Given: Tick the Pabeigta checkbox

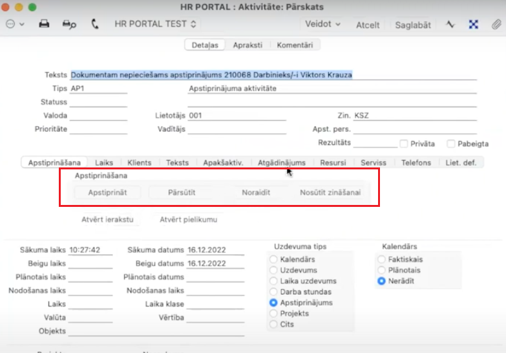Looking at the screenshot, I should point(452,144).
